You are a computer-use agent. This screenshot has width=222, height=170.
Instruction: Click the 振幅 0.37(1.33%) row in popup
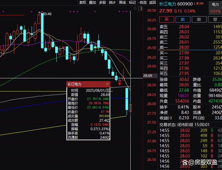tap(88, 129)
